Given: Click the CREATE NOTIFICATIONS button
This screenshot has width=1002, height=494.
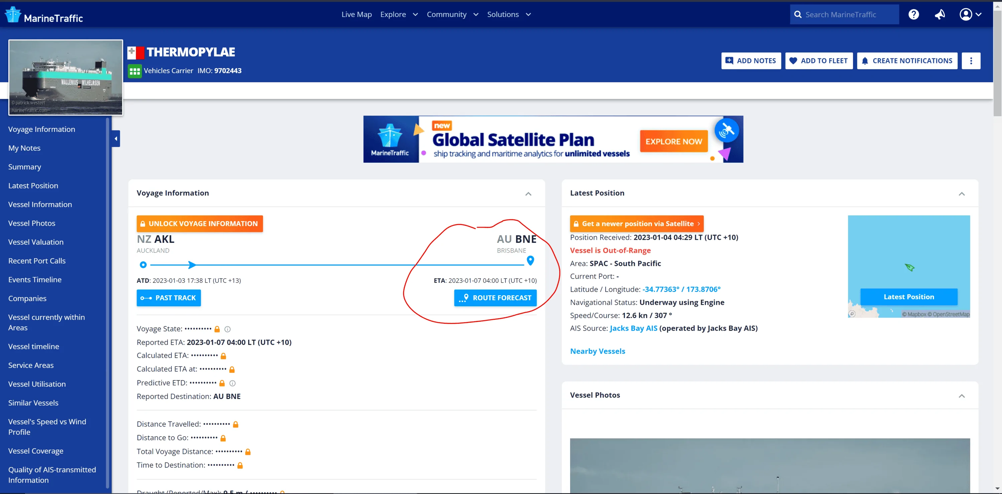Looking at the screenshot, I should click(x=907, y=61).
